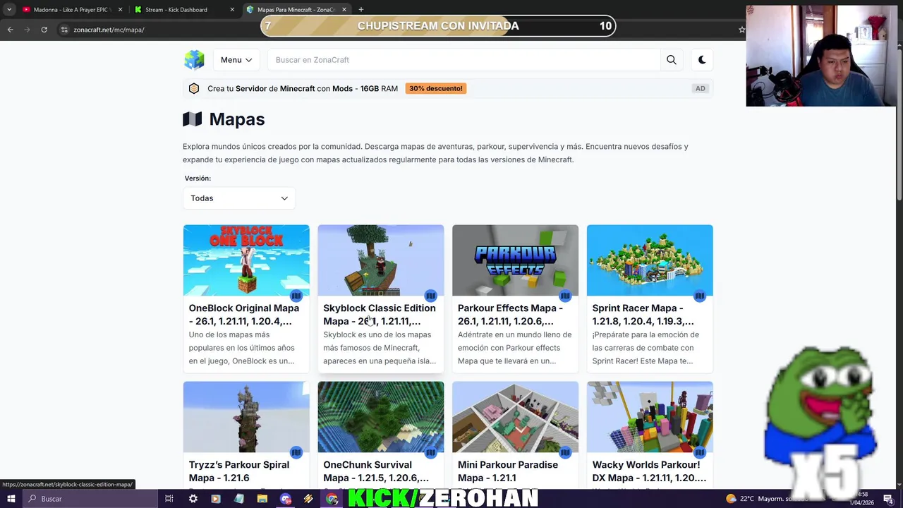The image size is (903, 508).
Task: Click map badge icon on Parkour Effects card
Action: coord(565,296)
